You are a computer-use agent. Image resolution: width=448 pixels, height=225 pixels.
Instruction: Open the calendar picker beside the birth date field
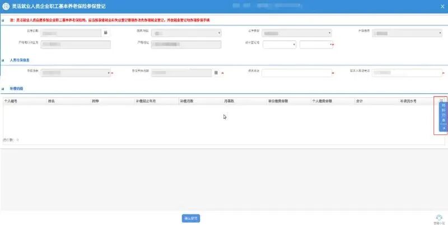tap(105, 32)
